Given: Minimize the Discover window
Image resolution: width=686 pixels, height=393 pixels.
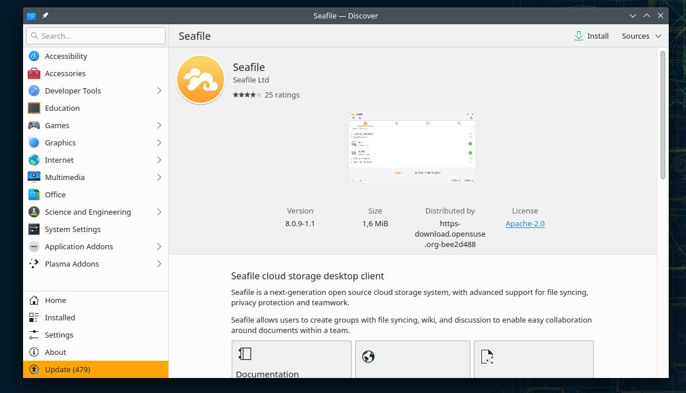Looking at the screenshot, I should tap(632, 16).
